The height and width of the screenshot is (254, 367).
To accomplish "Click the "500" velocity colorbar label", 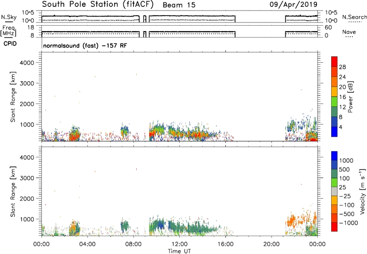I will pyautogui.click(x=345, y=170).
